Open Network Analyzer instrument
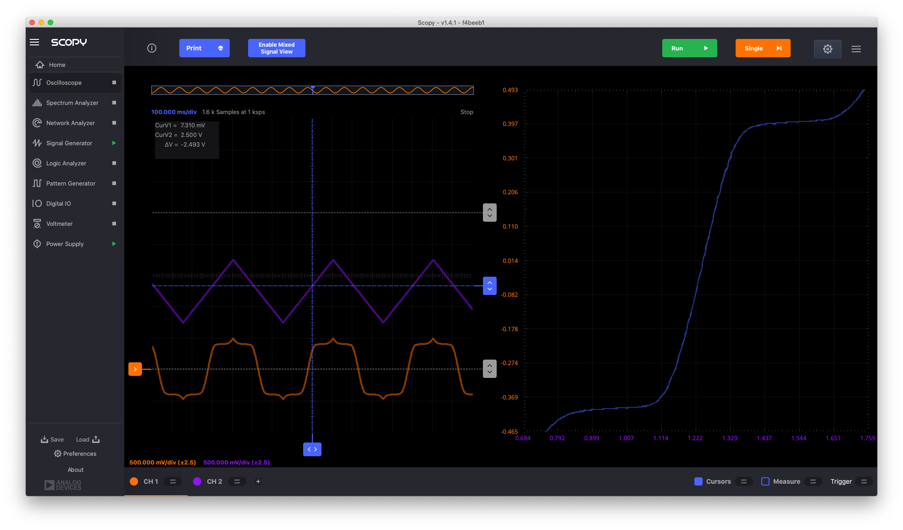The image size is (903, 530). click(76, 123)
